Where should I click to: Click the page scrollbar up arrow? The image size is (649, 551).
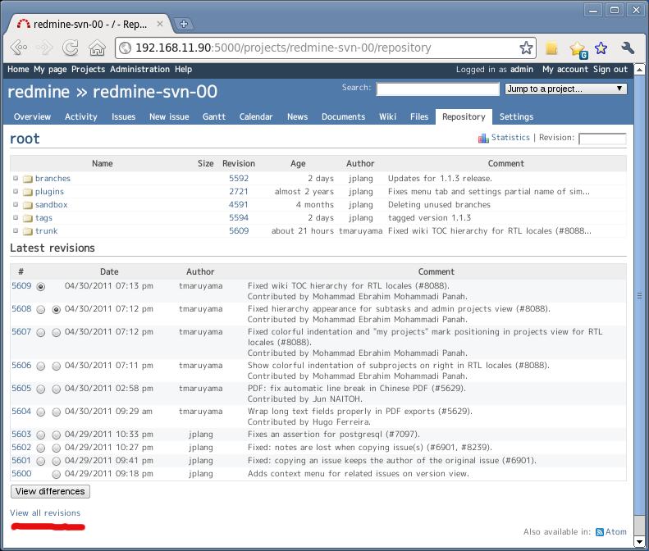point(639,69)
